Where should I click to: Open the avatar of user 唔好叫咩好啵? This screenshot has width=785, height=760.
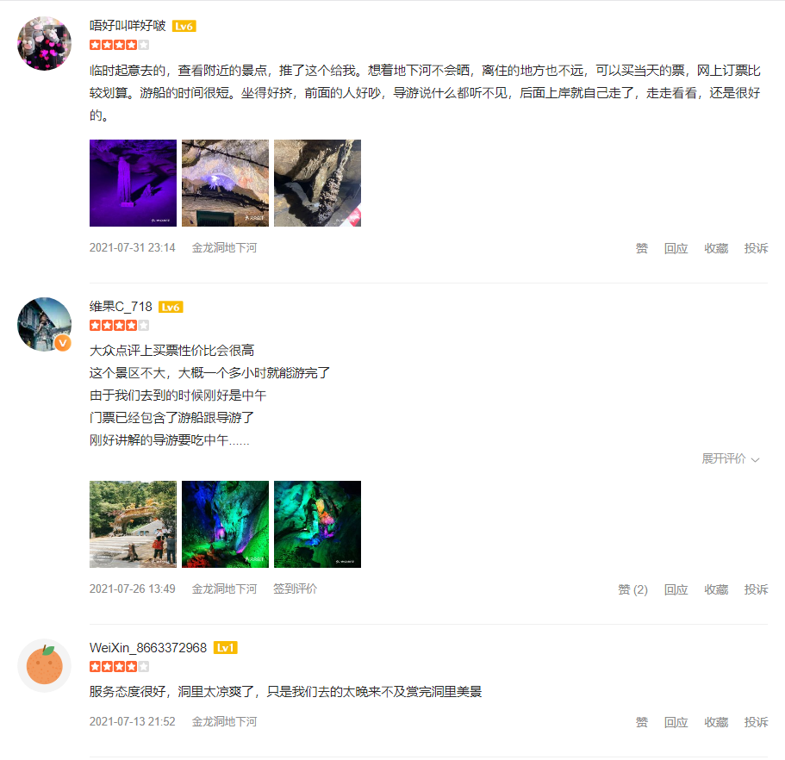[44, 44]
